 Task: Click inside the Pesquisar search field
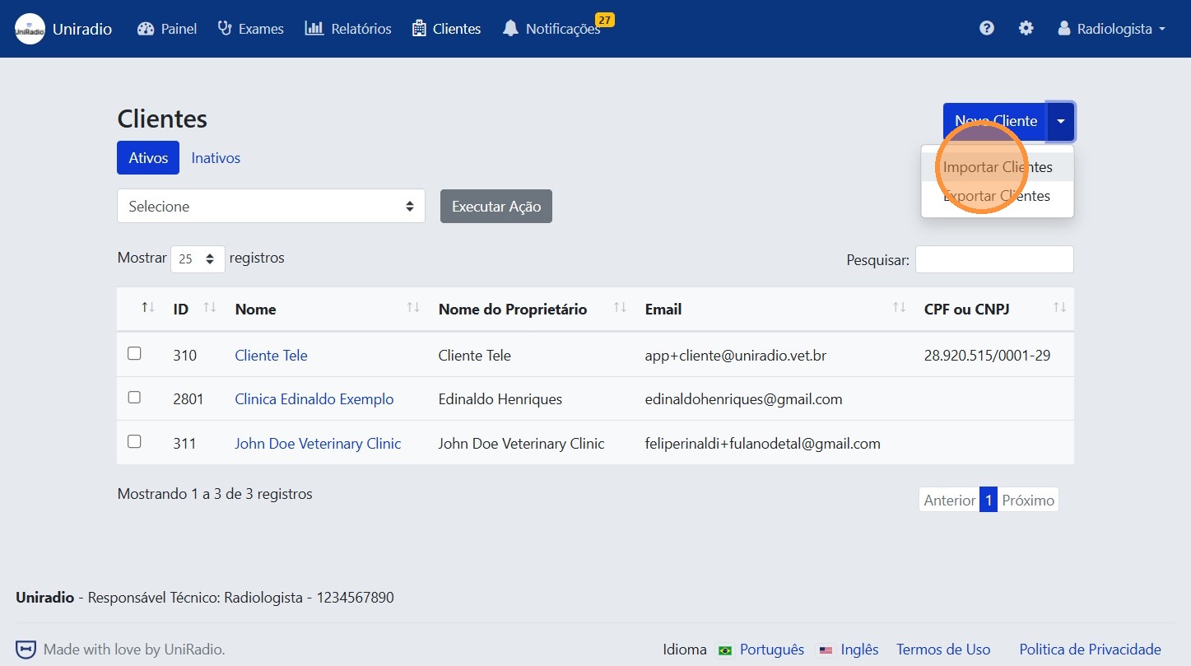point(993,258)
